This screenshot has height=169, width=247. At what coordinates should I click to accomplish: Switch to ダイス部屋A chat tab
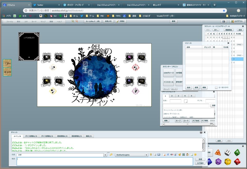(x=31, y=136)
